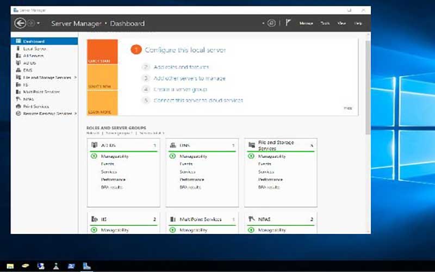Click Server Manager icon in taskbar

point(86,266)
